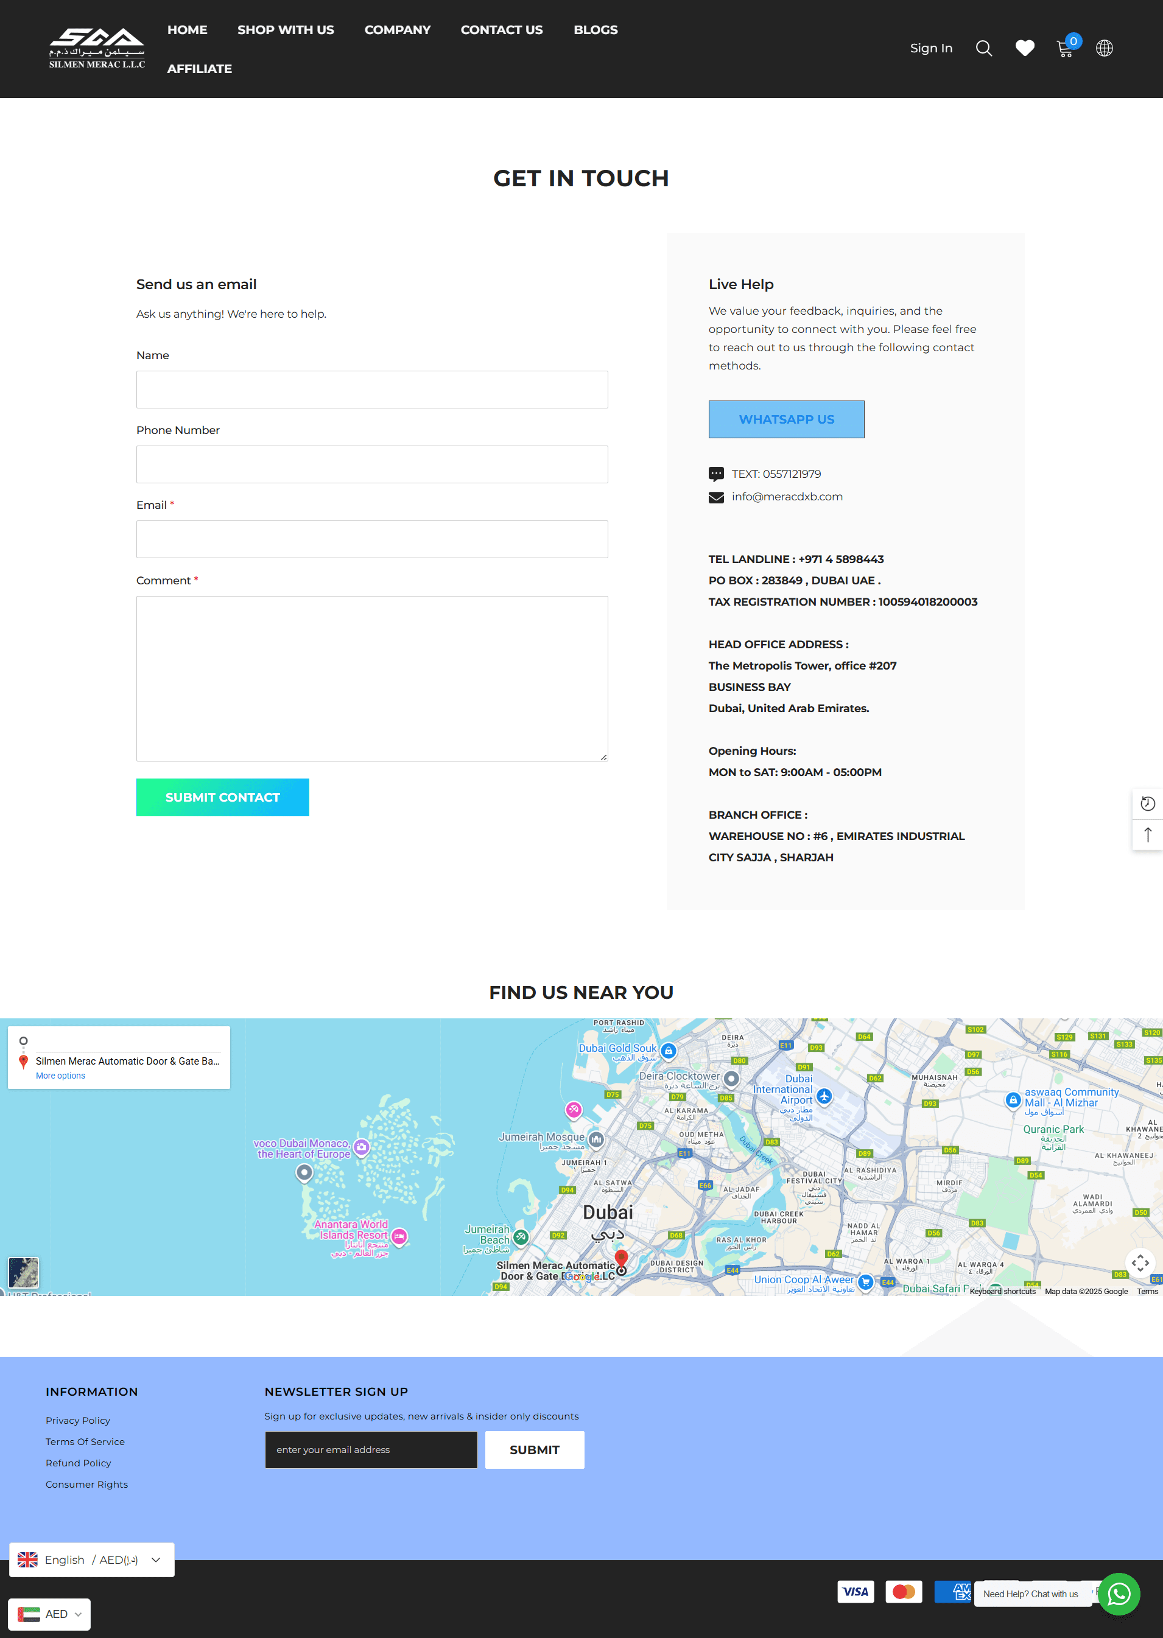
Task: Focus the Email input field
Action: (x=373, y=539)
